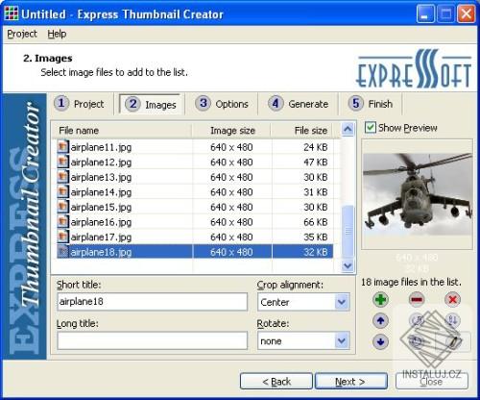Viewport: 480px width, 400px height.
Task: Click the blue move up arrow icon
Action: 380,320
